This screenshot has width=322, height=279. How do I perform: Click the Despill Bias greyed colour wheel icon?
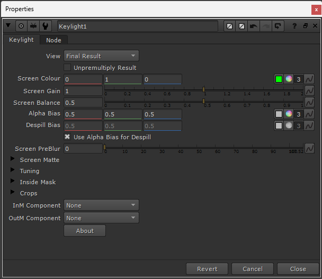[289, 125]
